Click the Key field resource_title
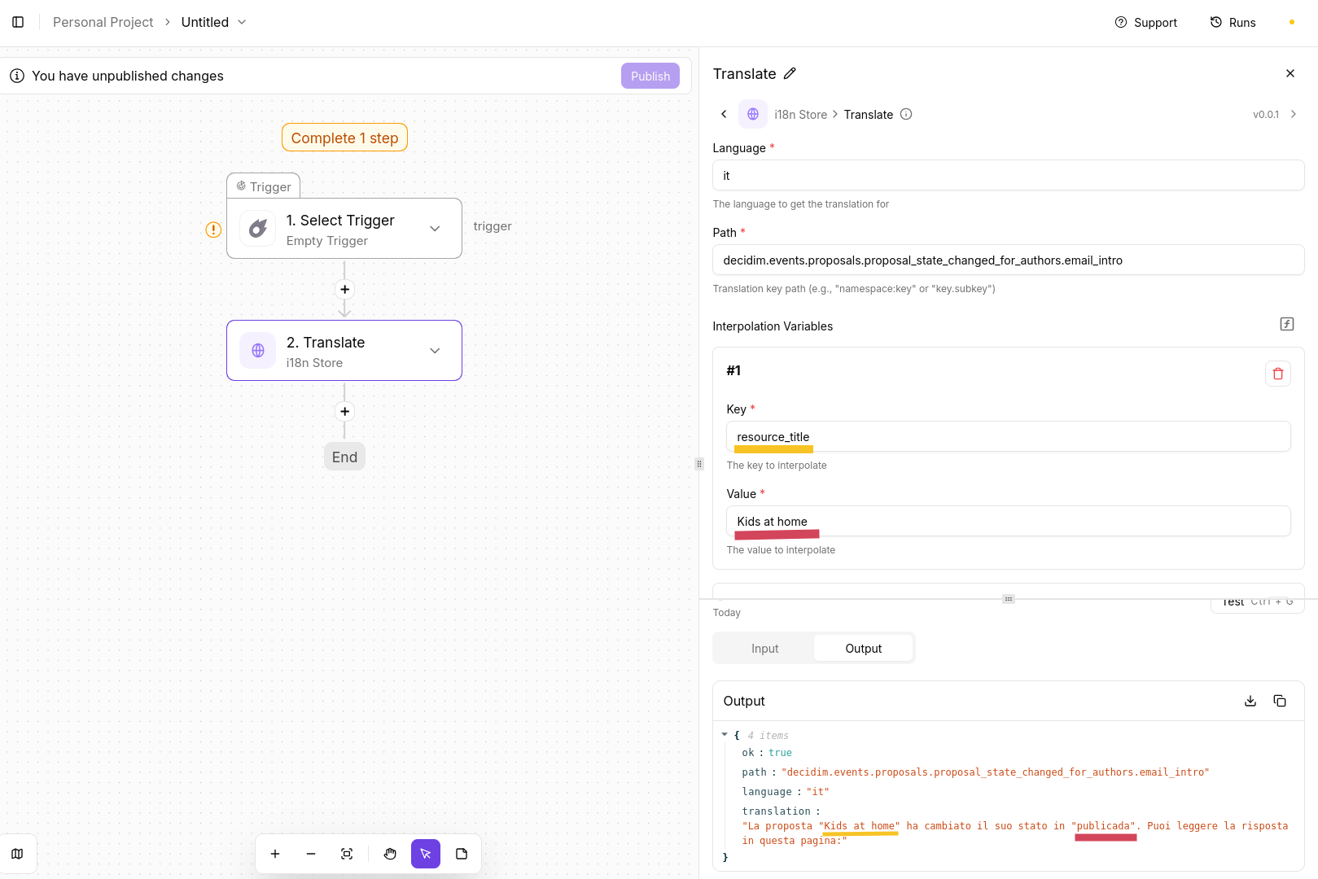Viewport: 1318px width, 879px height. tap(1008, 436)
